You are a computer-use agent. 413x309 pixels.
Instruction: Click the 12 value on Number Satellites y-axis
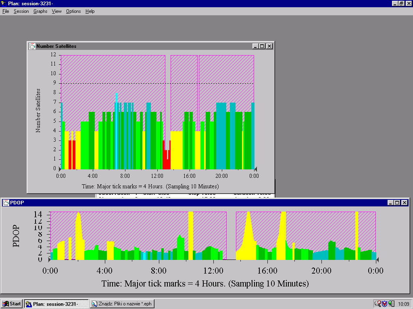(x=54, y=55)
